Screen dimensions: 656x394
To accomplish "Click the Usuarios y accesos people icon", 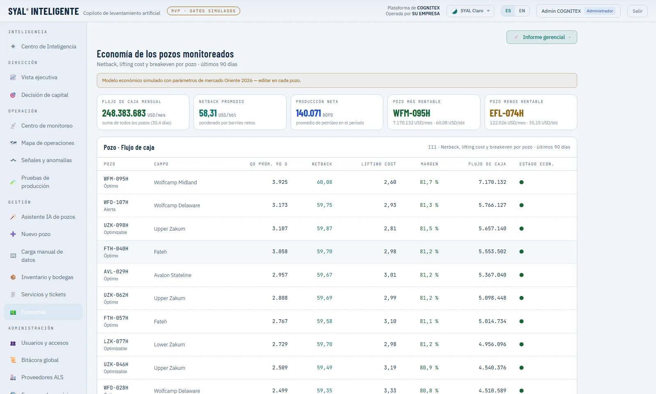I will (x=13, y=343).
